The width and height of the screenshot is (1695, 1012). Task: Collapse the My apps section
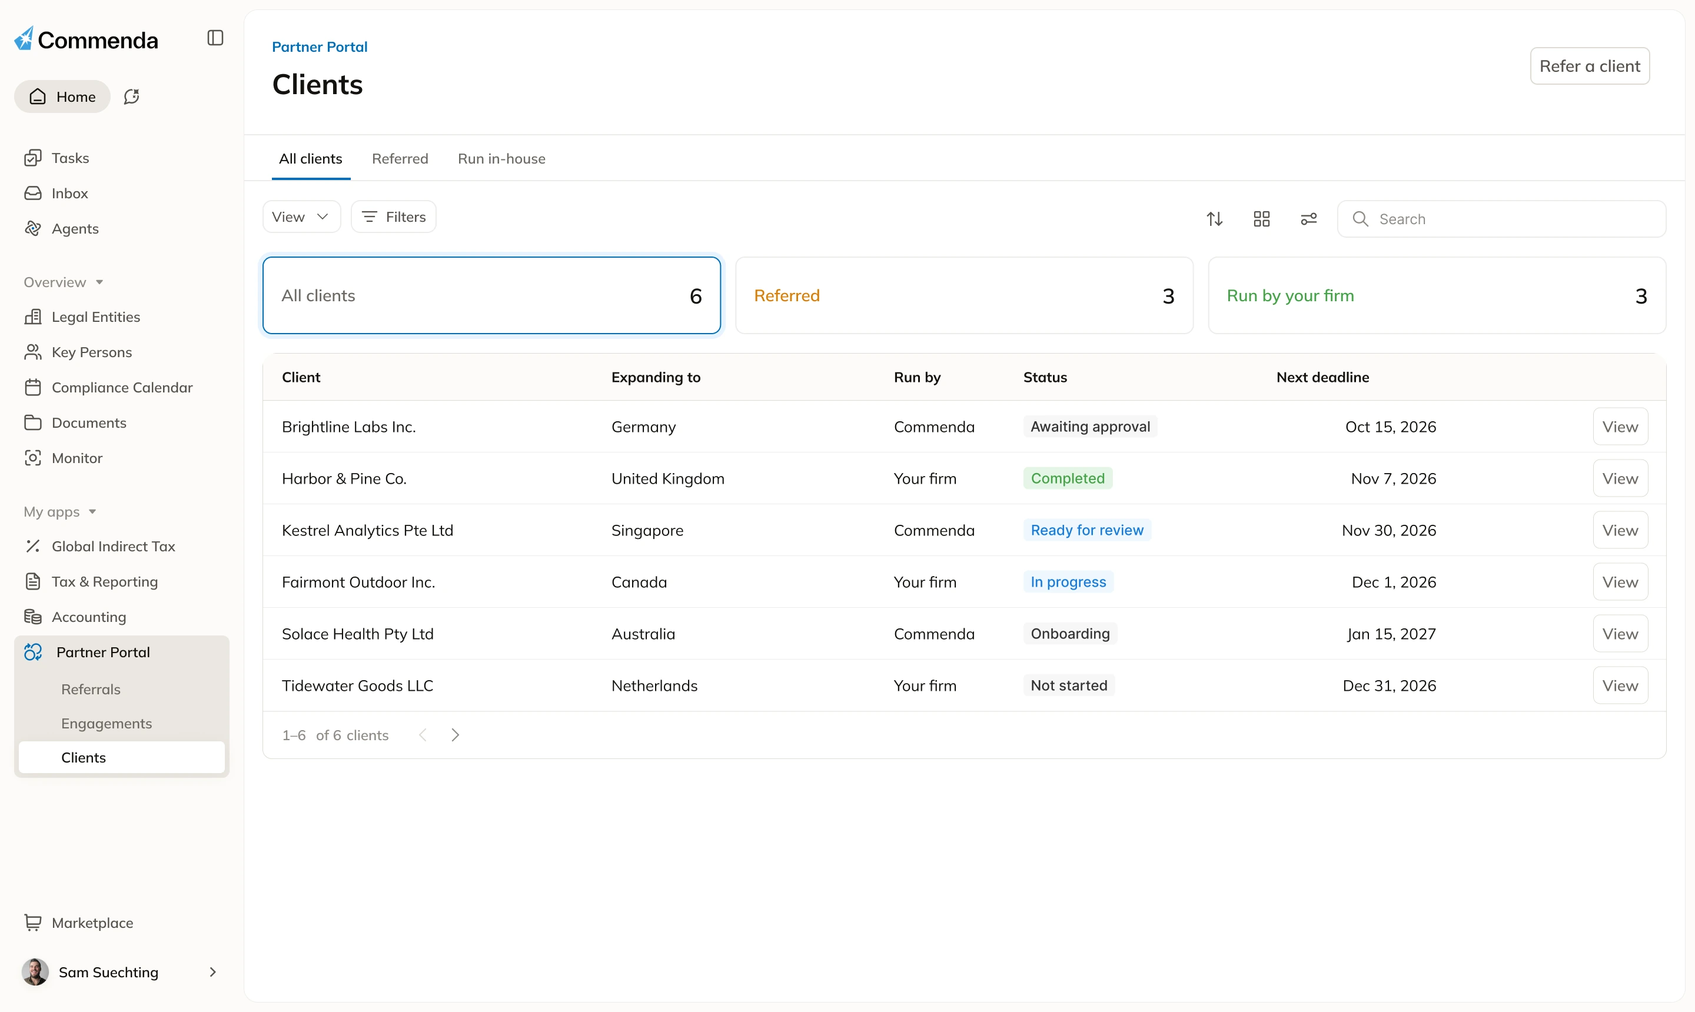pos(60,513)
